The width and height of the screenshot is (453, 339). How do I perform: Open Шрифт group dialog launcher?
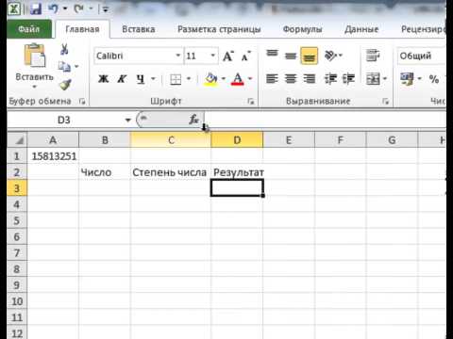click(251, 101)
